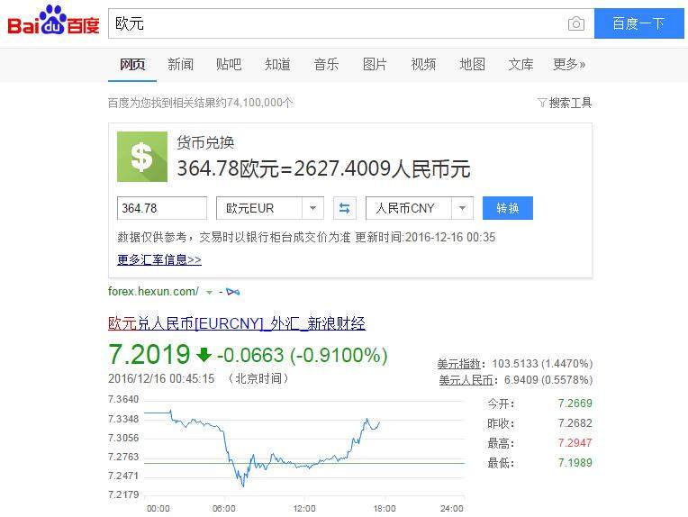Click the 货币兑换 heading

pos(205,142)
